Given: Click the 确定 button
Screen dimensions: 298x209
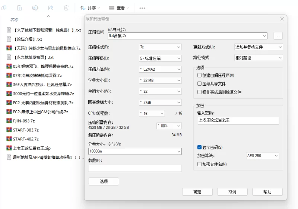Looking at the screenshot, I should tap(197, 192).
